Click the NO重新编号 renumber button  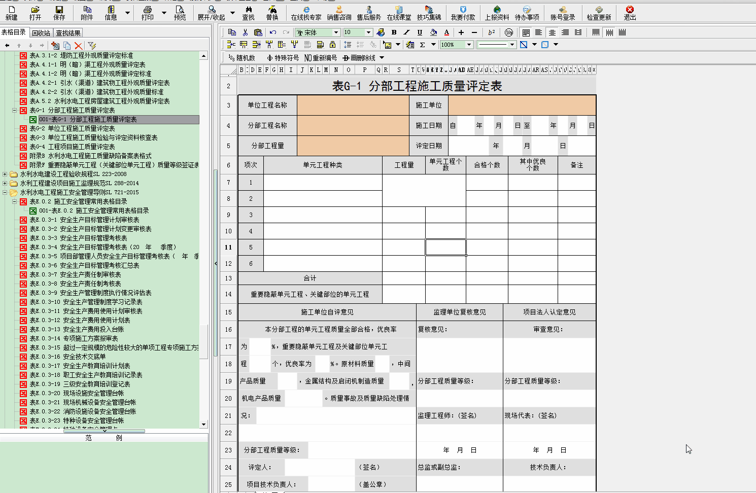(x=320, y=58)
